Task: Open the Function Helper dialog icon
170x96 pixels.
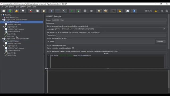Action: (127, 11)
